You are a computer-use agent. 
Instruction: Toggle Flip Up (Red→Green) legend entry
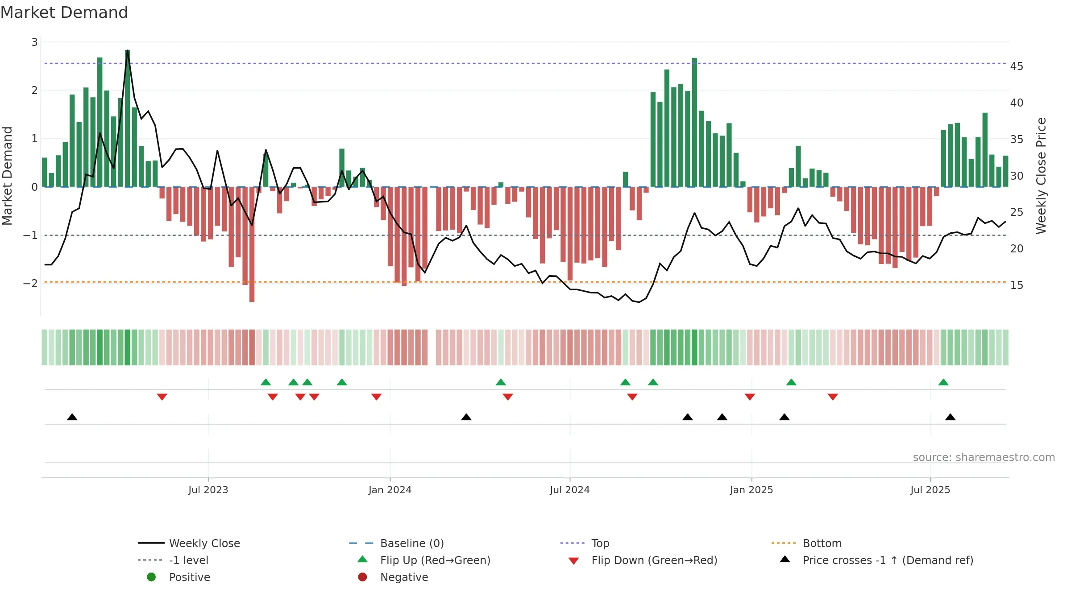point(423,560)
